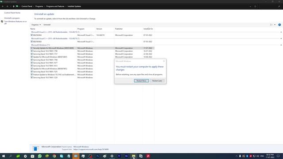Open taskbar Search magnifier
This screenshot has height=159, width=283.
tap(11, 156)
